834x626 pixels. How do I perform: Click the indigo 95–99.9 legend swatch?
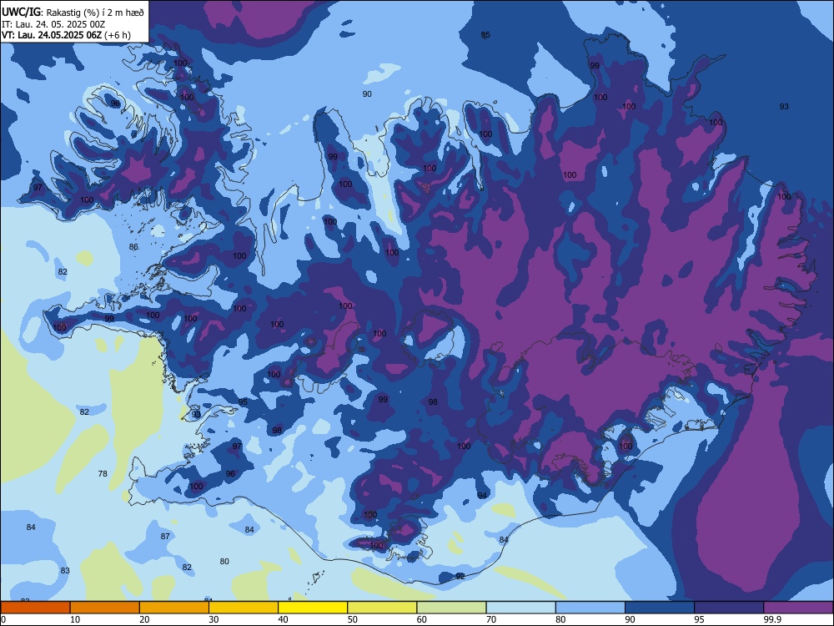click(x=729, y=608)
